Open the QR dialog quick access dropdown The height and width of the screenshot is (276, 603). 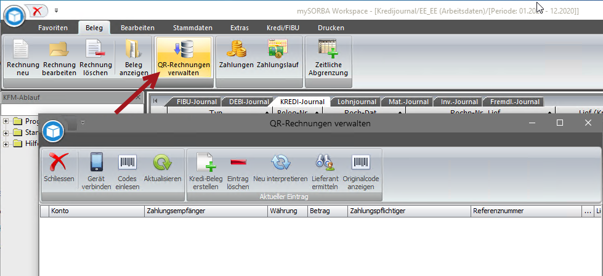pyautogui.click(x=83, y=123)
